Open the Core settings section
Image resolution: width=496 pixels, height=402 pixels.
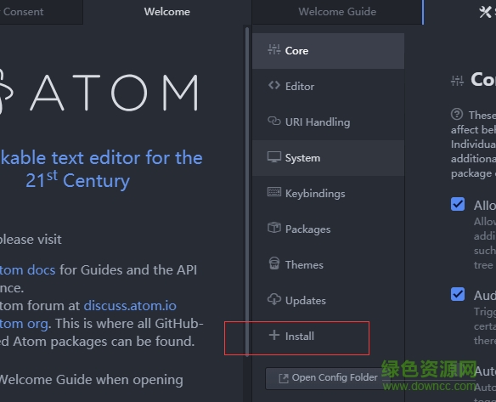(328, 51)
